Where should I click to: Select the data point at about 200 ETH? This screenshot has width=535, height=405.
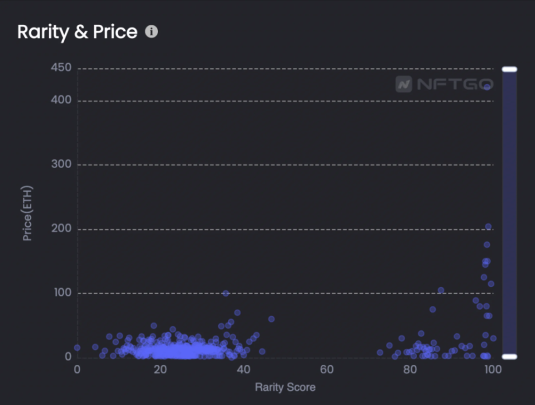click(x=488, y=226)
